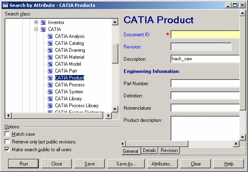Select CATIA Library class
The image size is (248, 172).
click(69, 99)
